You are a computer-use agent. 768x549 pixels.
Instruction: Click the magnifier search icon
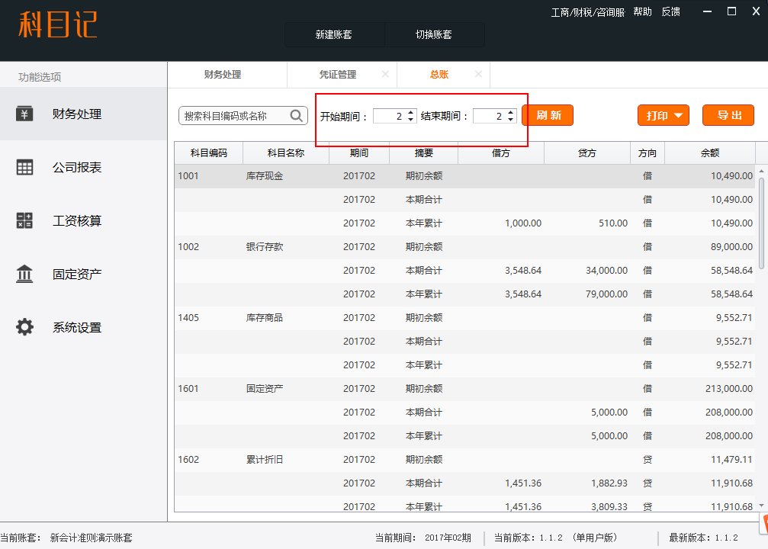click(x=297, y=116)
